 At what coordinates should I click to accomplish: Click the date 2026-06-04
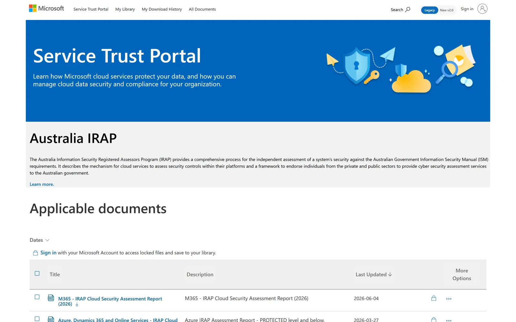(366, 298)
